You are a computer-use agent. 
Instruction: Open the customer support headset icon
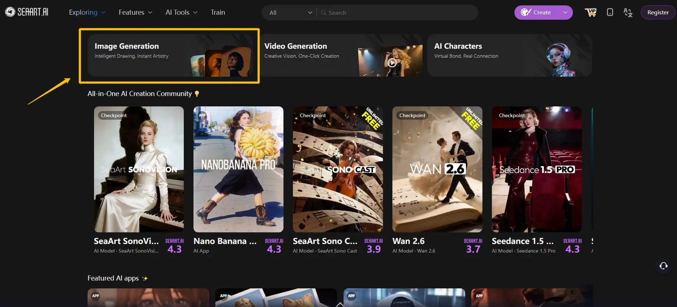pyautogui.click(x=663, y=266)
